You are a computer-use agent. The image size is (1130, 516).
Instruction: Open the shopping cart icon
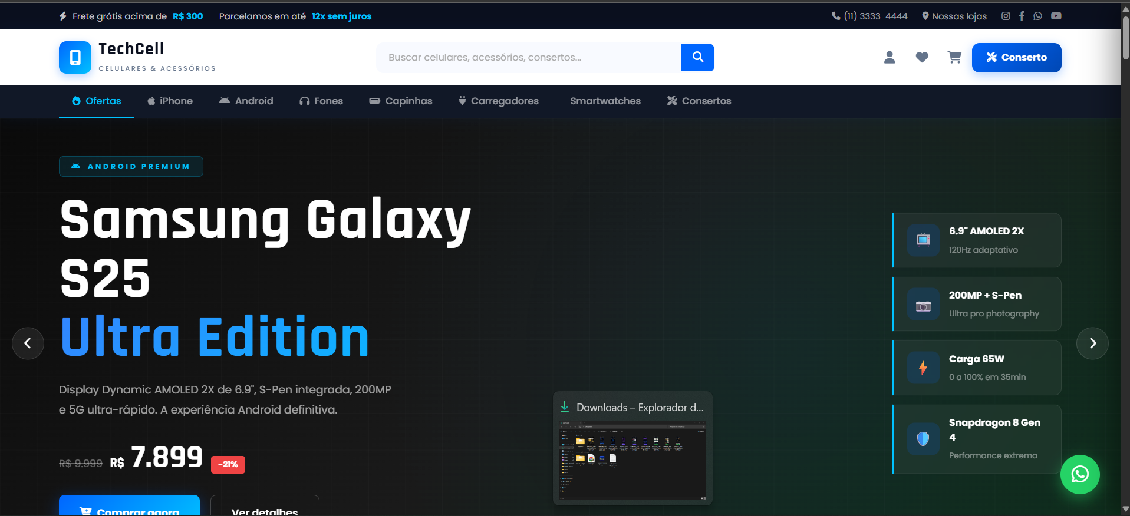[x=954, y=57]
